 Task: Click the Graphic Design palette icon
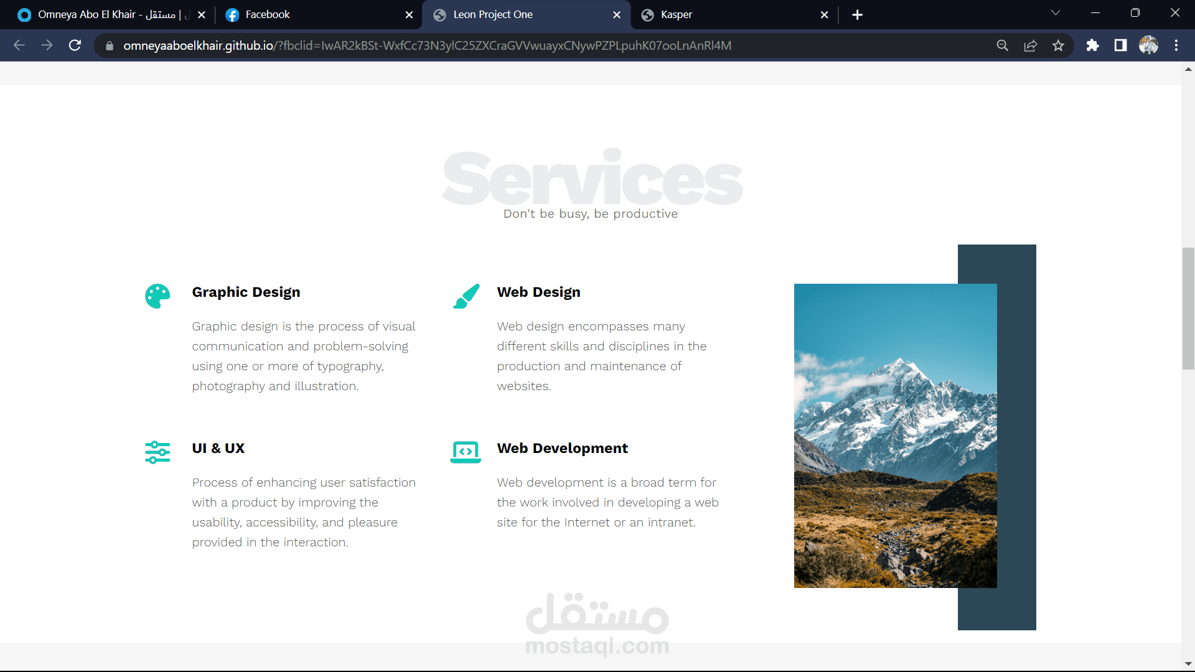(x=157, y=296)
